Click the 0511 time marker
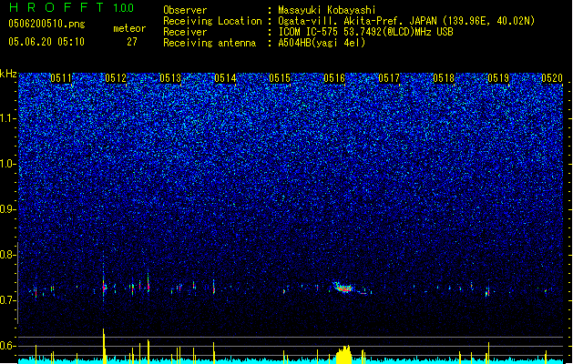This screenshot has width=573, height=364. 61,78
